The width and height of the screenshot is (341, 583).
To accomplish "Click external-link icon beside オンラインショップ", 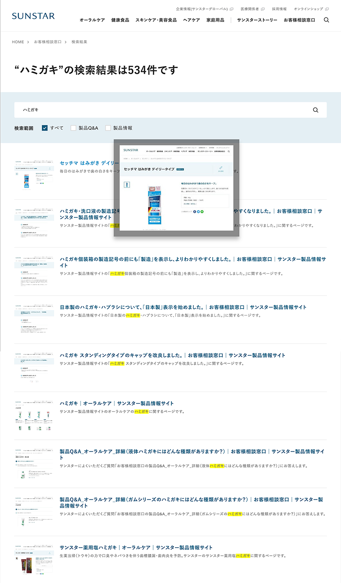I will (327, 9).
